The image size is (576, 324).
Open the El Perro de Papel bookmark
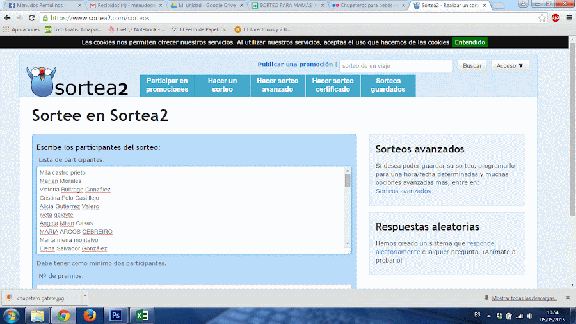(200, 29)
